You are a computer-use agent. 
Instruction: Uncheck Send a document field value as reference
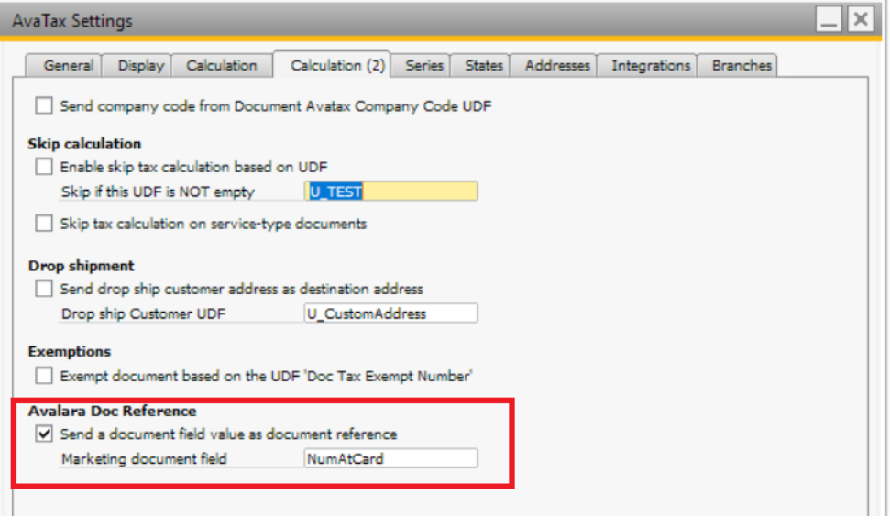(44, 434)
